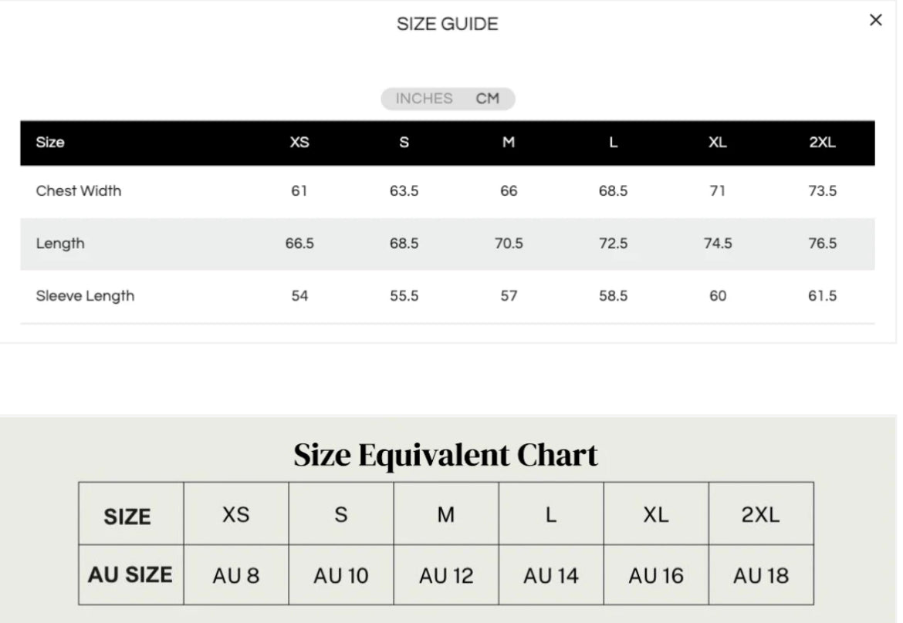Switch measurement units to INCHES
903x623 pixels.
click(424, 99)
